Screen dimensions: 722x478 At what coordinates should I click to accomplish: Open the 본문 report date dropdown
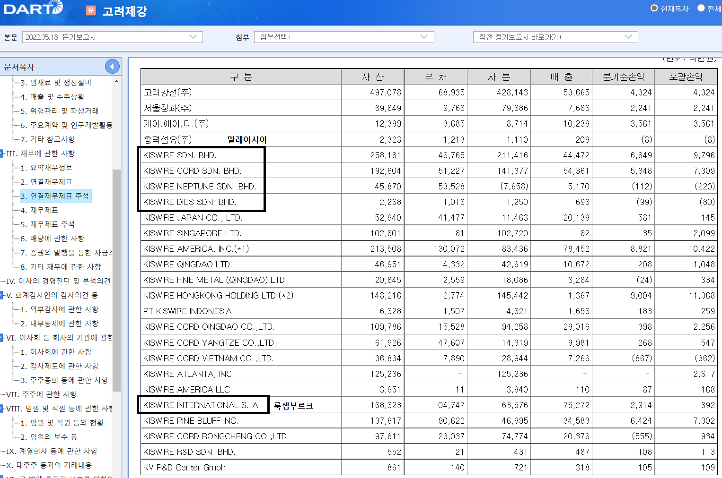(x=113, y=37)
